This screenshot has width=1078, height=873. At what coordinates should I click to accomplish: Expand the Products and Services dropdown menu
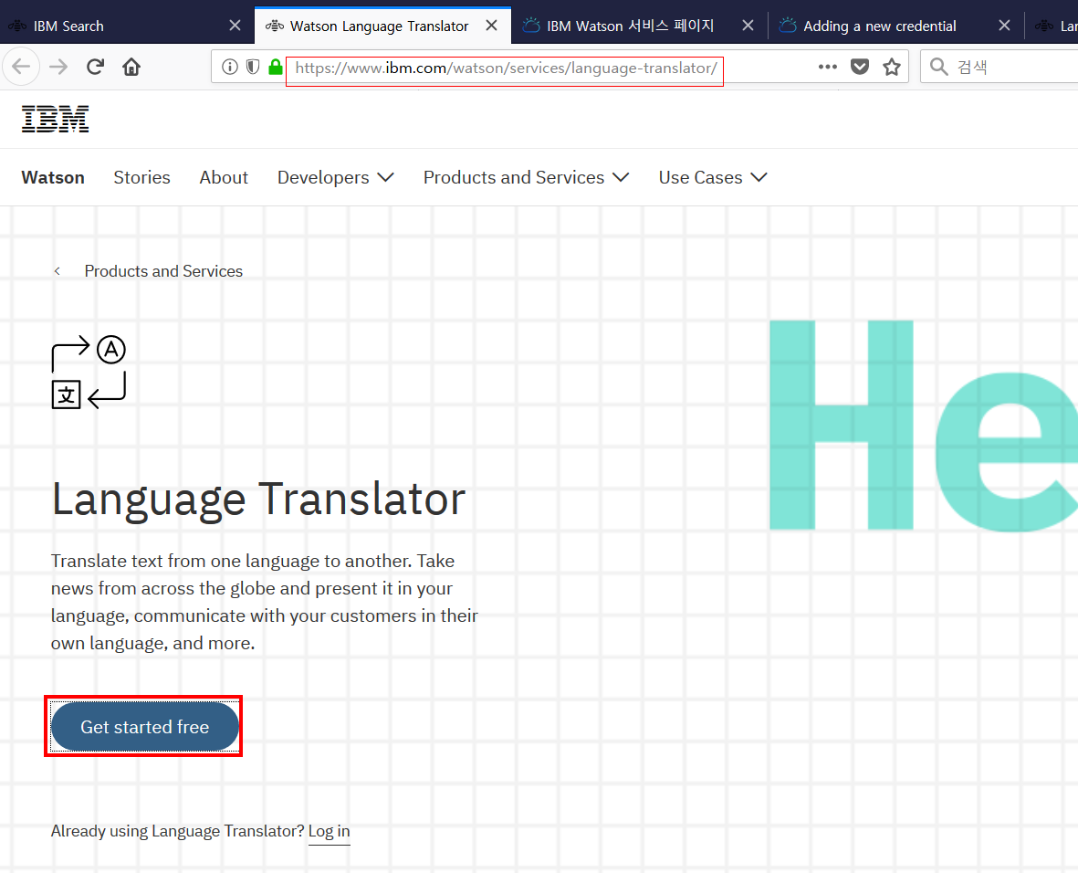tap(526, 177)
